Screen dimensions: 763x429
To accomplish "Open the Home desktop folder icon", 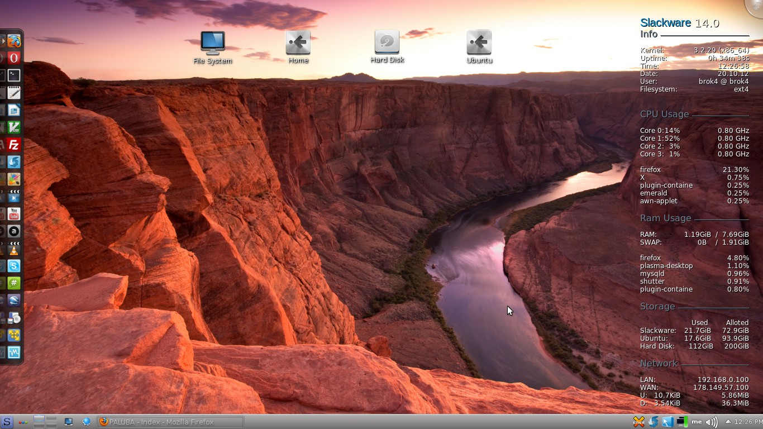I will pos(298,47).
